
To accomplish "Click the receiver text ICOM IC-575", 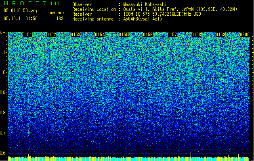I will [x=137, y=14].
